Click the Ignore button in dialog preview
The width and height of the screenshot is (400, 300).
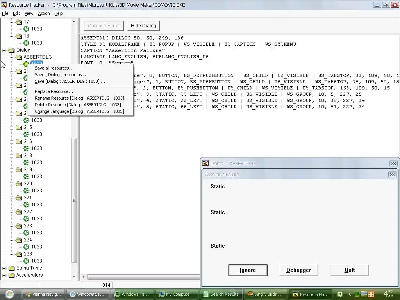click(248, 270)
